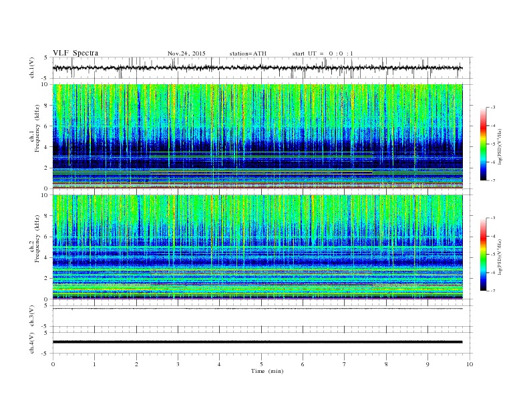Click the "start UT = 0:0:1" header text
Viewport: 529px width, 409px height.
[x=323, y=53]
